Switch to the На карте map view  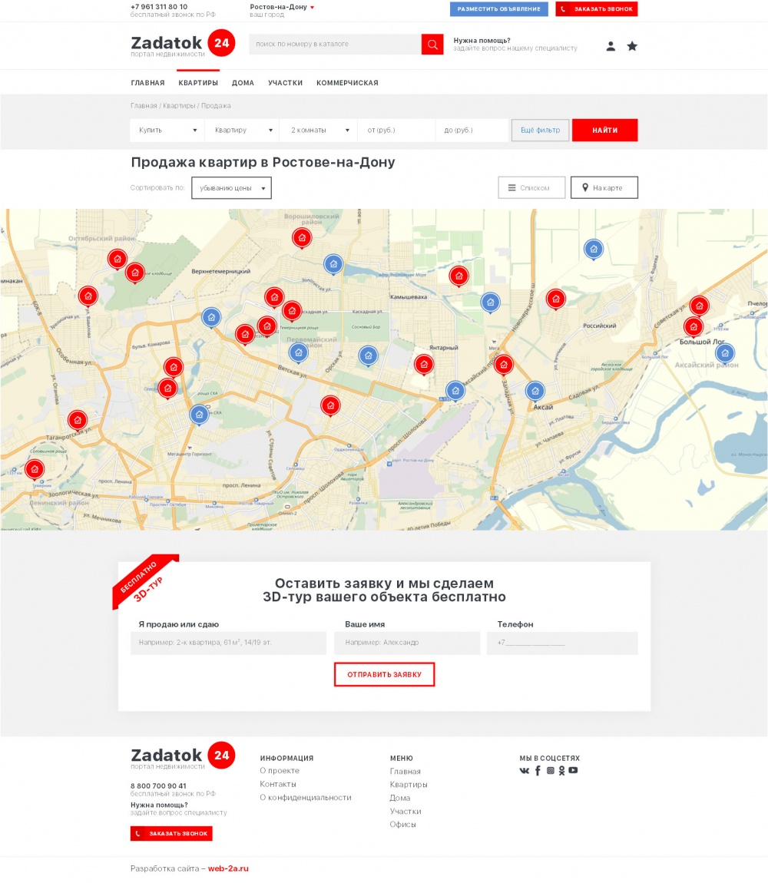tap(604, 187)
